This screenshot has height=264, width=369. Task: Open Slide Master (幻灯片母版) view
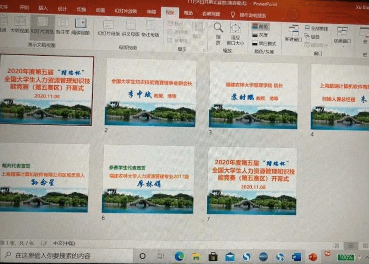(x=109, y=28)
